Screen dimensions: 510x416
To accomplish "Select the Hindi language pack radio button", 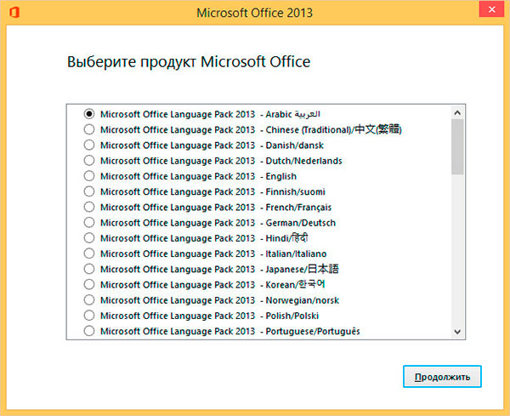I will point(89,238).
